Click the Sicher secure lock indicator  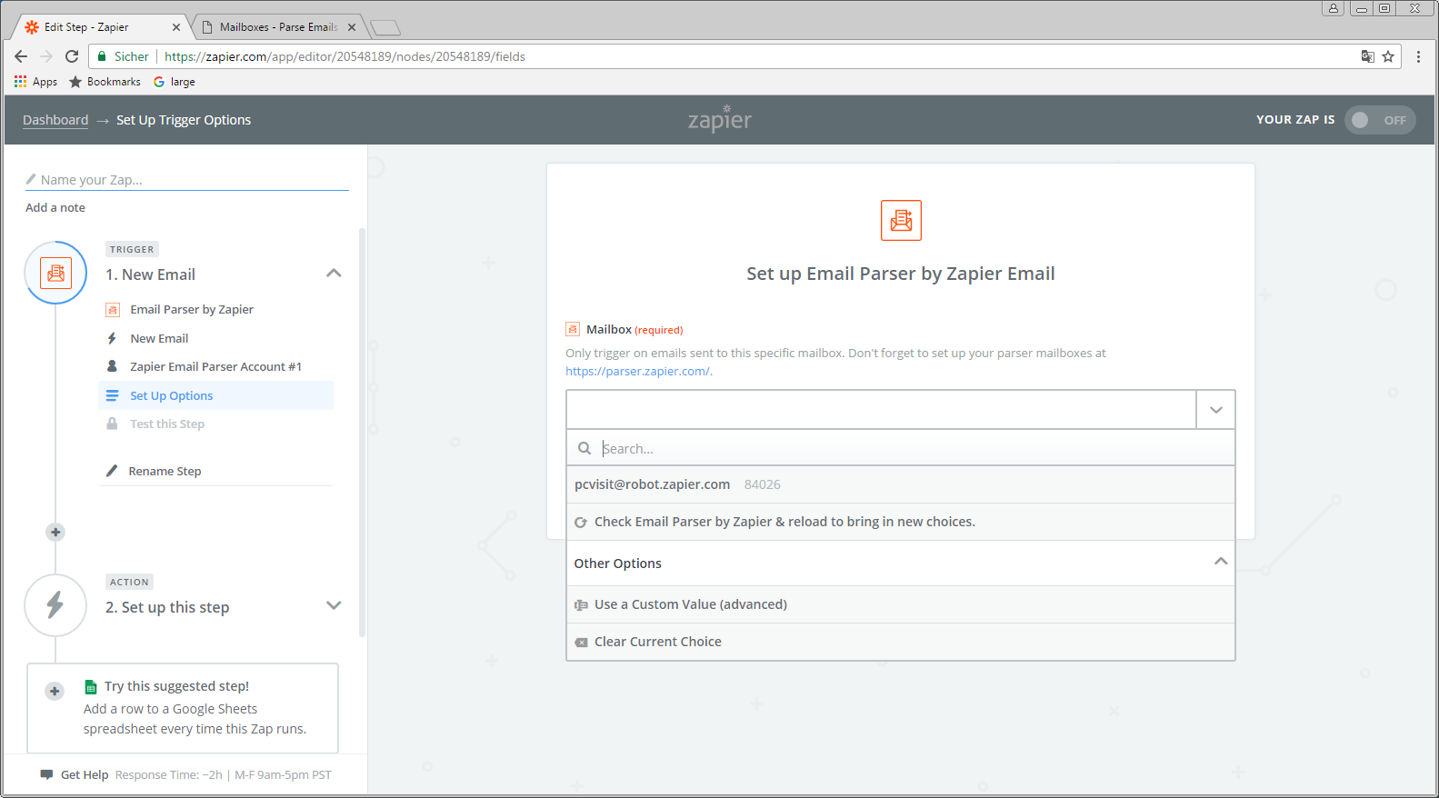[x=123, y=56]
